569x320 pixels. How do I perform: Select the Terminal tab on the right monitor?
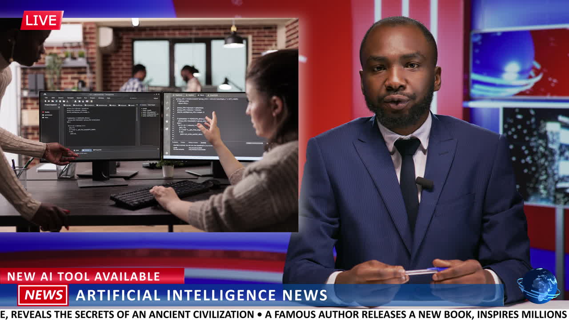(203, 142)
